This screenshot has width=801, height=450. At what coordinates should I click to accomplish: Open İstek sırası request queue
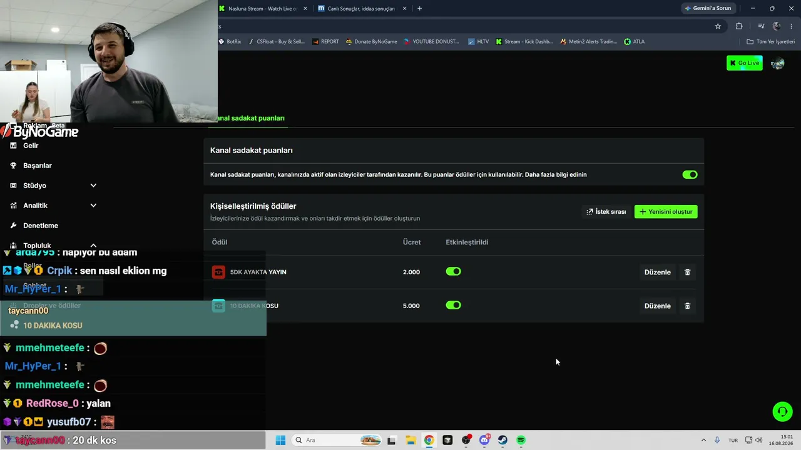click(606, 212)
